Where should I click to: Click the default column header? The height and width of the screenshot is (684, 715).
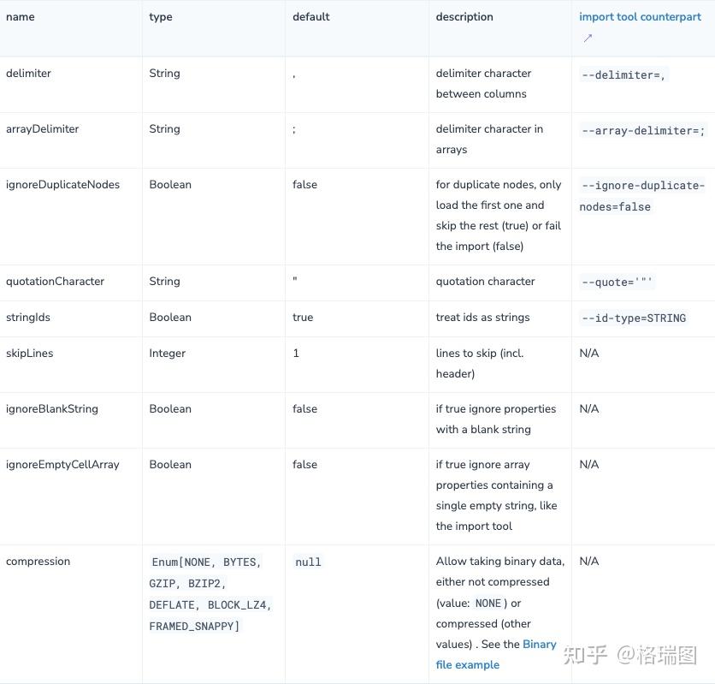[310, 16]
